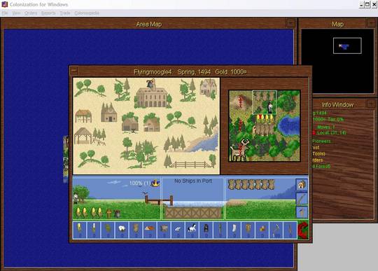
Task: Maximize the Colonization for Windows window
Action: (x=367, y=4)
